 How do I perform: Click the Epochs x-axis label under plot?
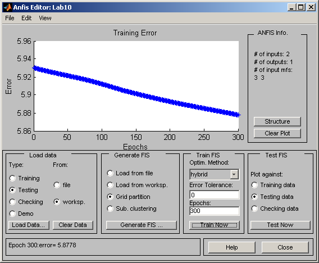[135, 147]
